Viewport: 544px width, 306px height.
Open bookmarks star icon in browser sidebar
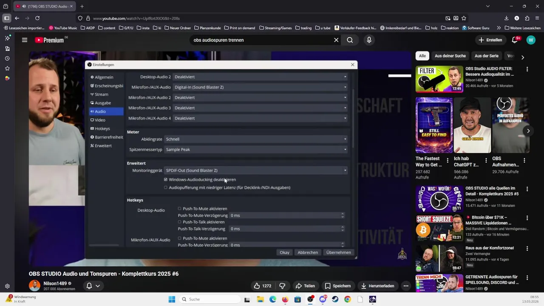[7, 68]
